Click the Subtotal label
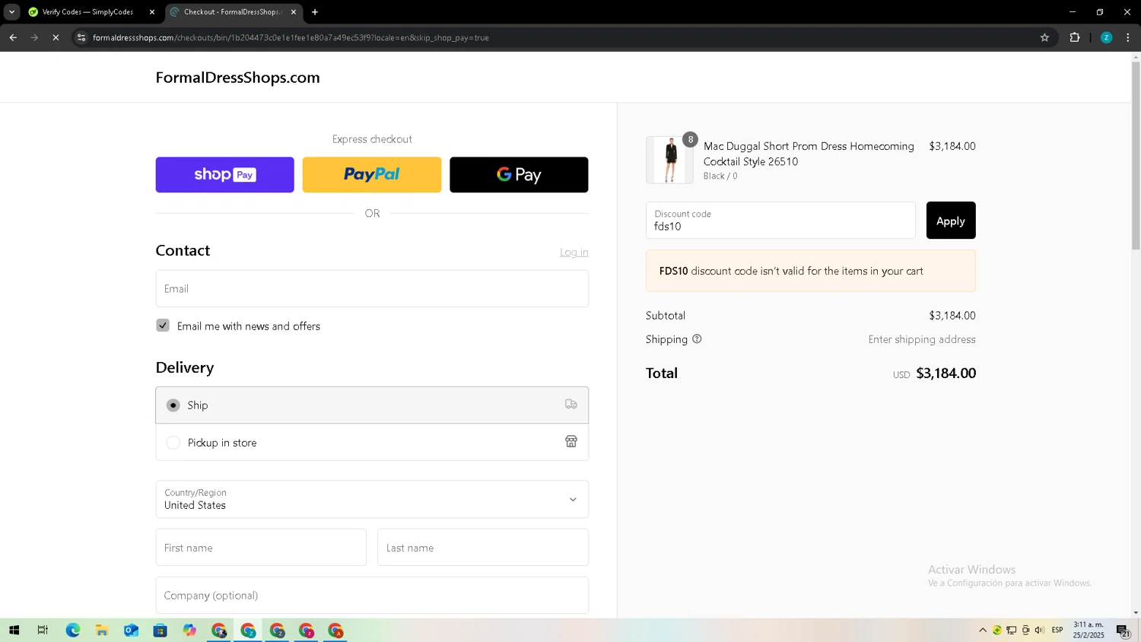The width and height of the screenshot is (1141, 642). pos(666,316)
